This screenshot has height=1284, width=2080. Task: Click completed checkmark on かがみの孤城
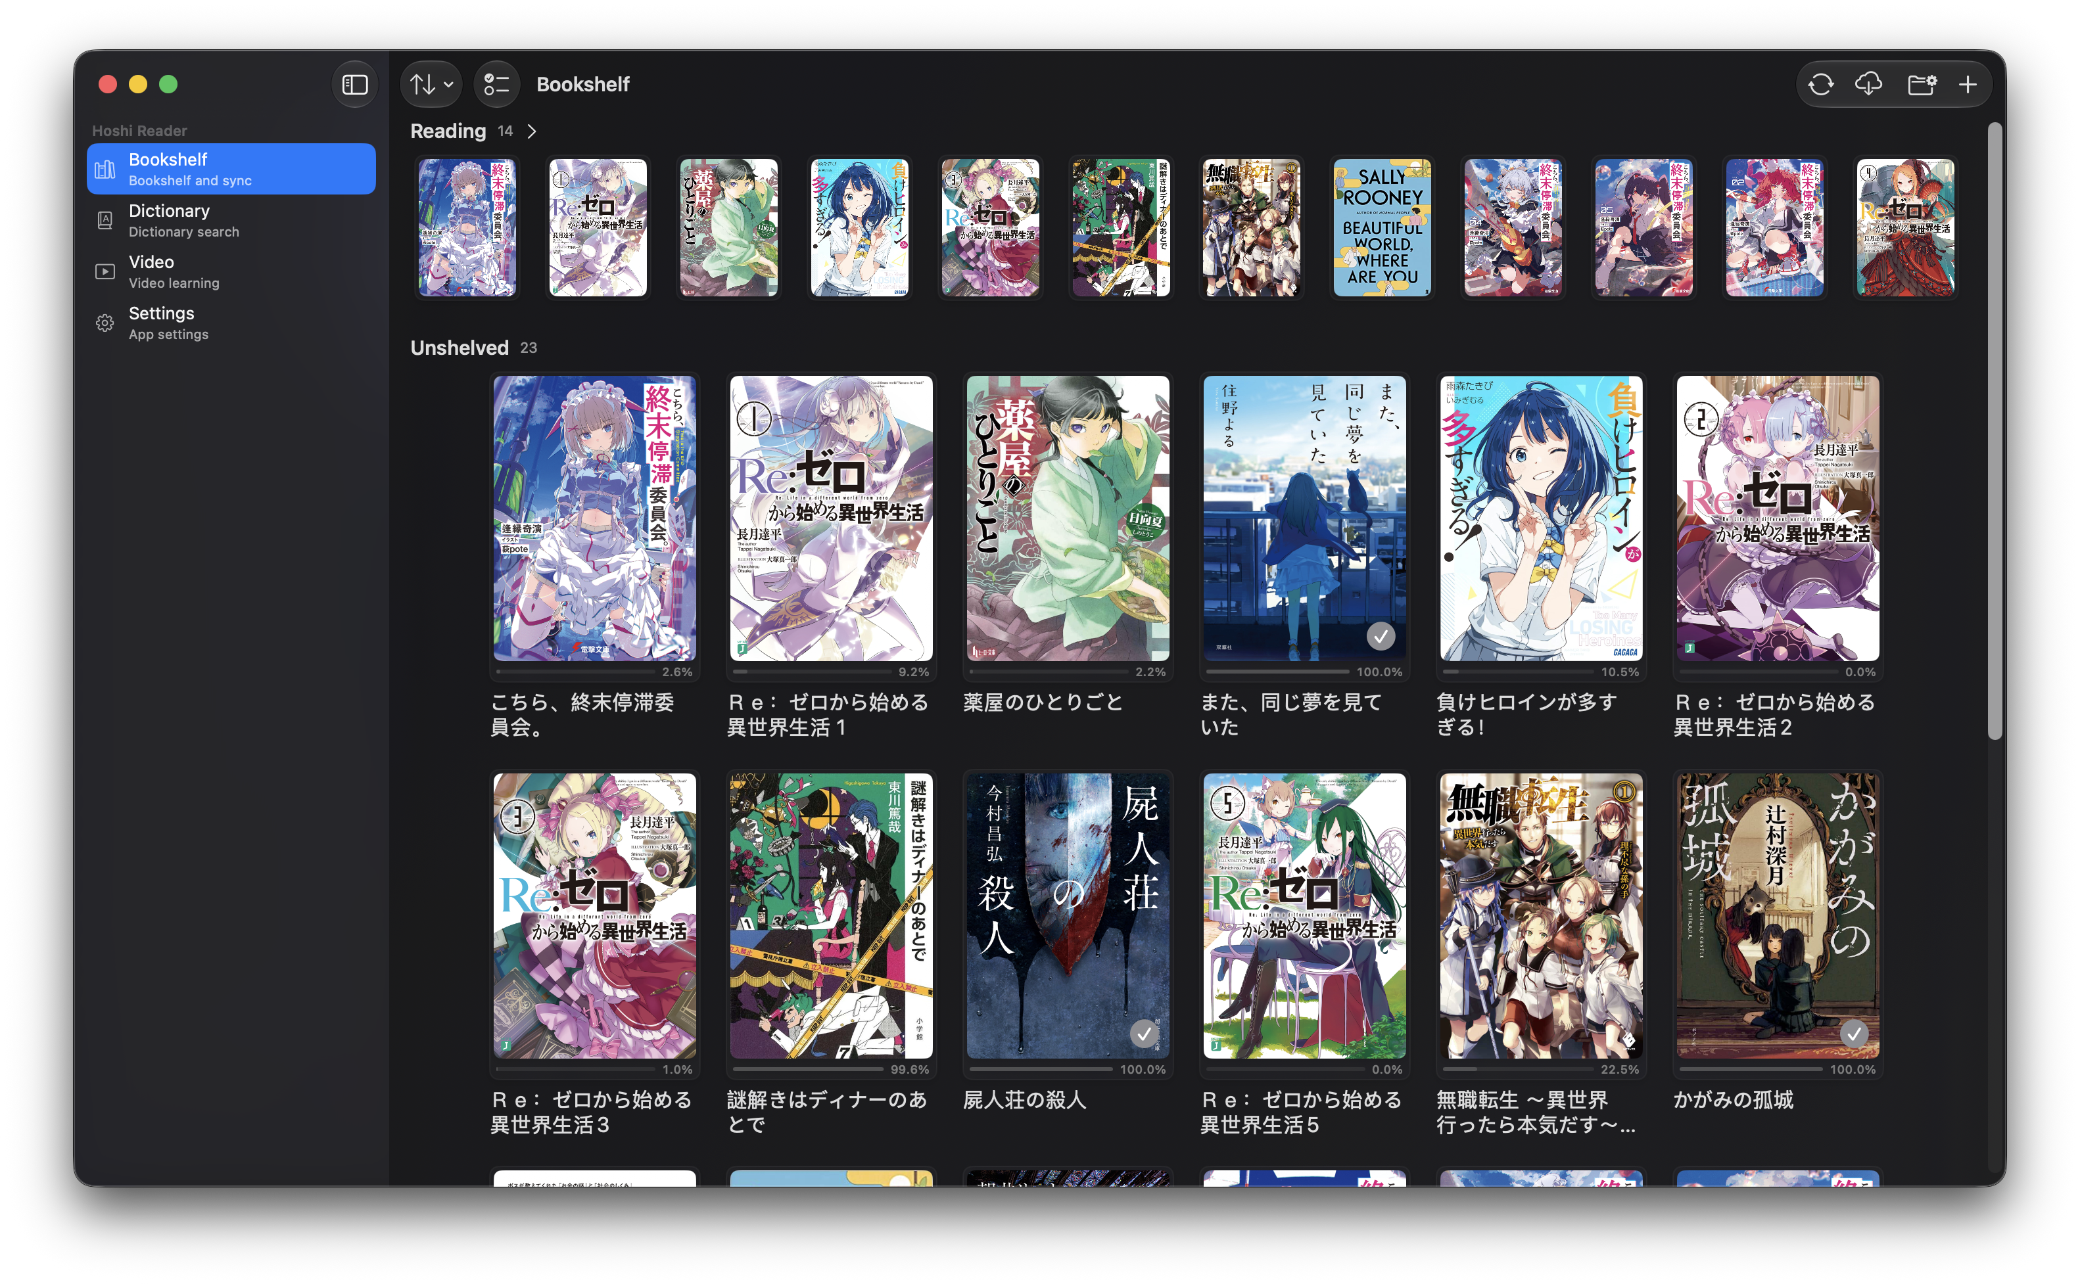1854,1034
